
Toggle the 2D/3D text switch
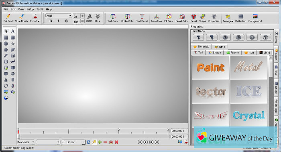(89, 18)
